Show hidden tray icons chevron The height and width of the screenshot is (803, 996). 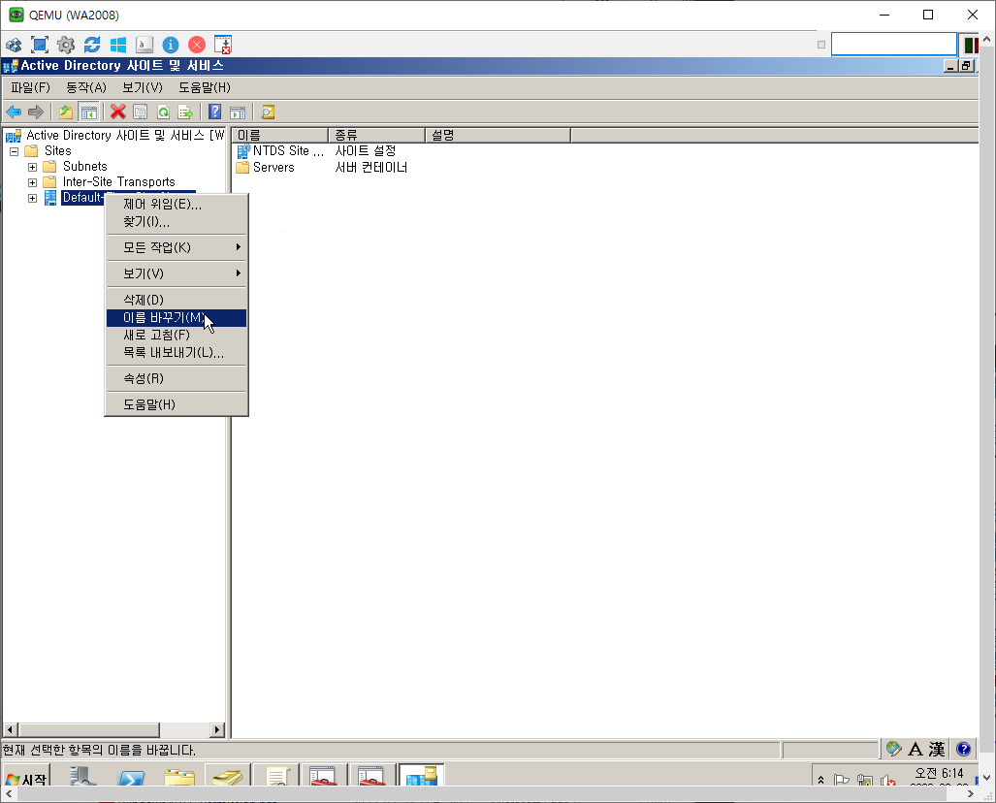[820, 780]
